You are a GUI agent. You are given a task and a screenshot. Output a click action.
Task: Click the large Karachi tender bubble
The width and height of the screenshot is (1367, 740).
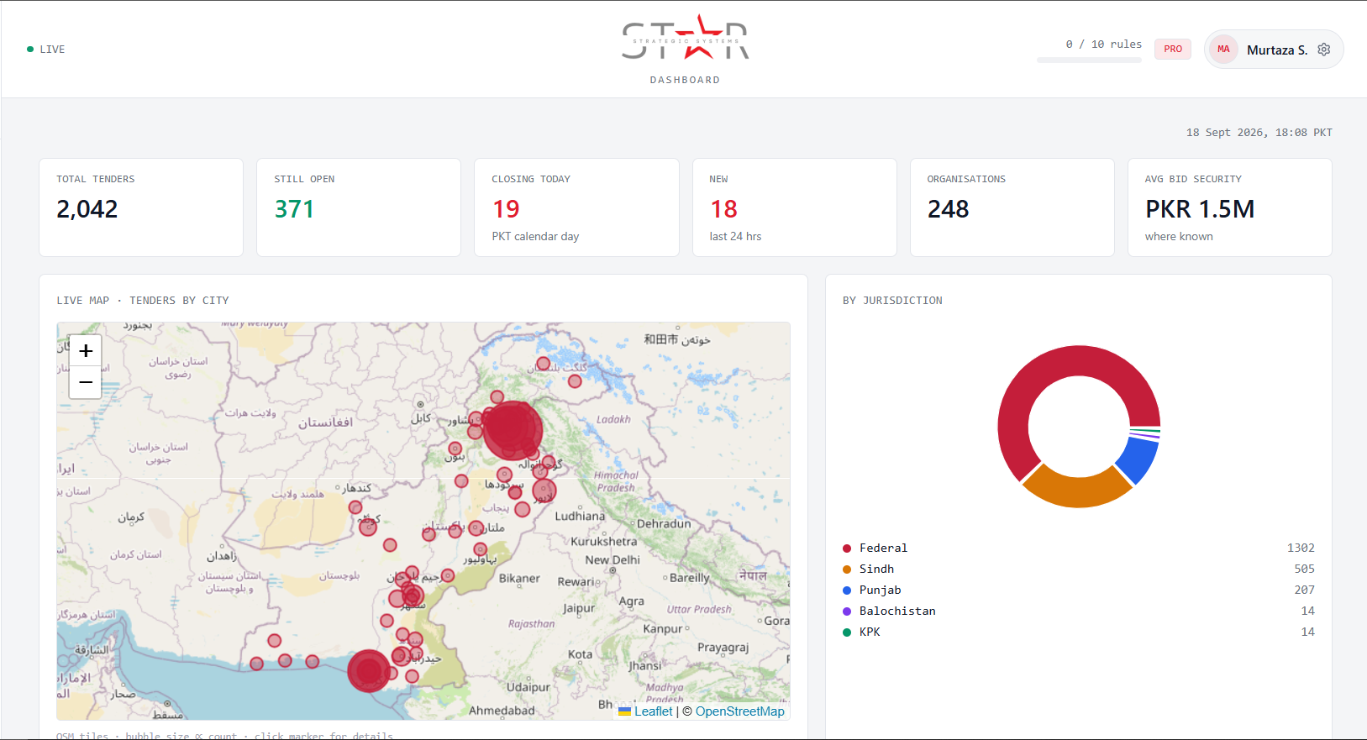click(x=369, y=671)
